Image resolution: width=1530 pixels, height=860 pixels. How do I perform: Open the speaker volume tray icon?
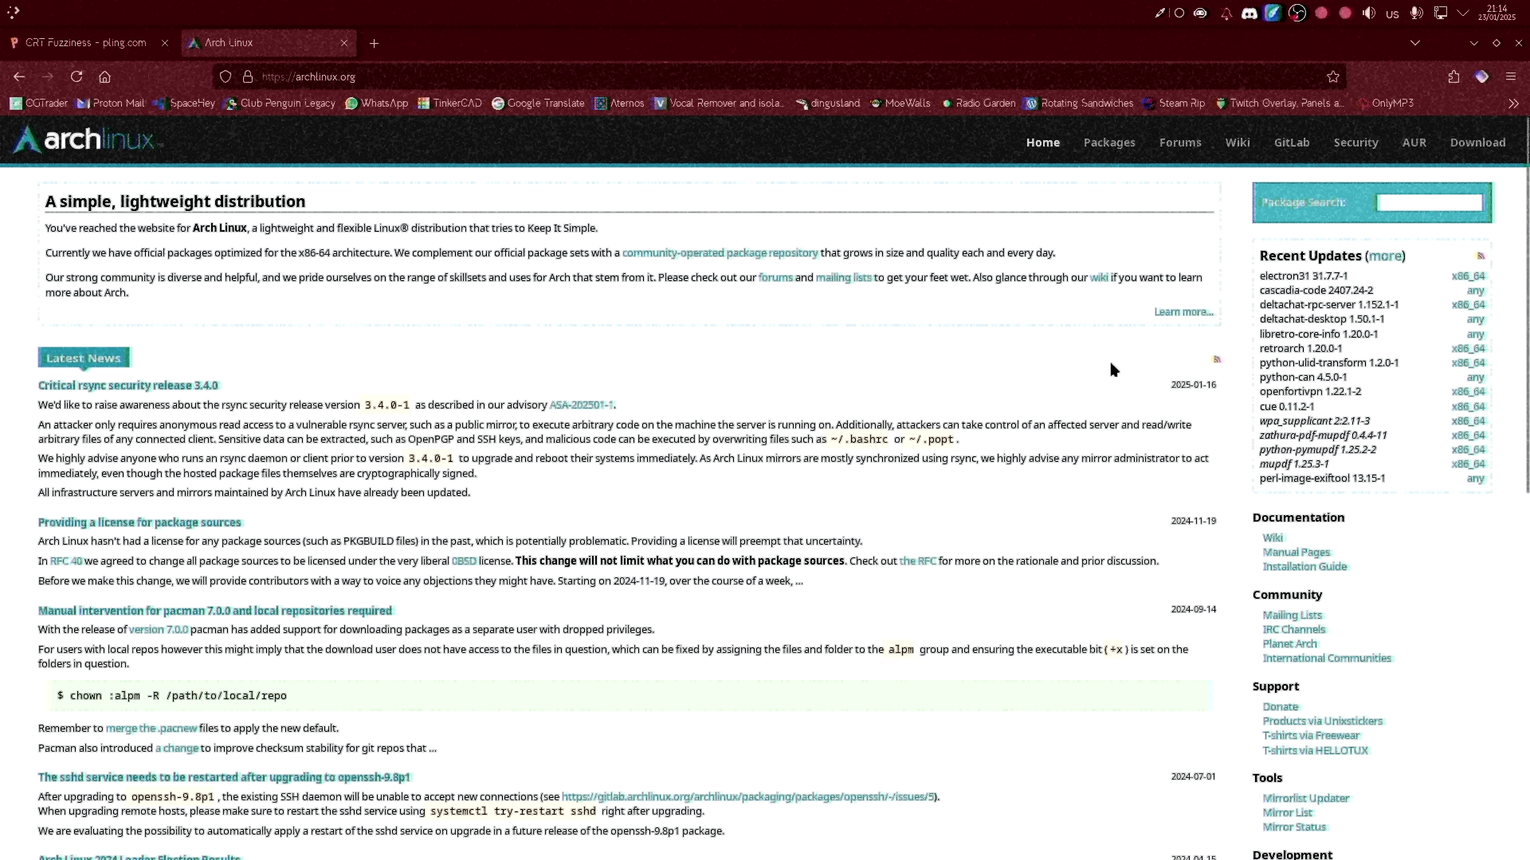[x=1369, y=14]
